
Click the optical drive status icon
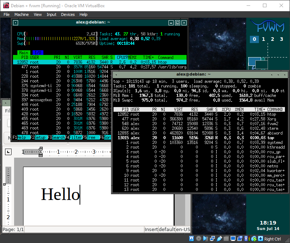click(199, 239)
